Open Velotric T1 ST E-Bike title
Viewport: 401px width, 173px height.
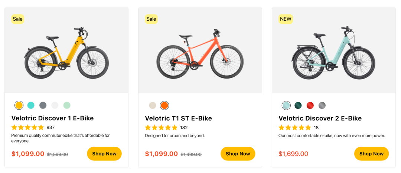click(x=178, y=119)
